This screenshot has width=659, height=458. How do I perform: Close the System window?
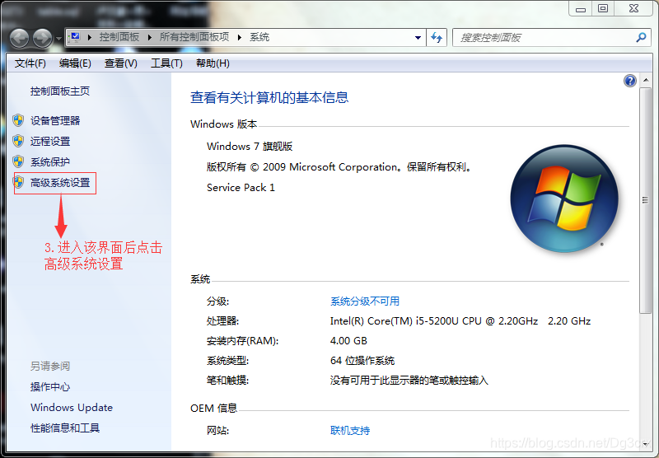(634, 8)
